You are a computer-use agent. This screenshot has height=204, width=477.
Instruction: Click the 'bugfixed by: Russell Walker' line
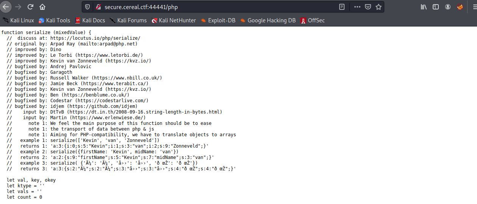[84, 78]
